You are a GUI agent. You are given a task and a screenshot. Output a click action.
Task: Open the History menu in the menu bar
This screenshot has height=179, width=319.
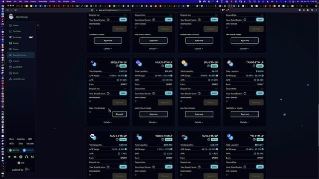click(33, 1)
